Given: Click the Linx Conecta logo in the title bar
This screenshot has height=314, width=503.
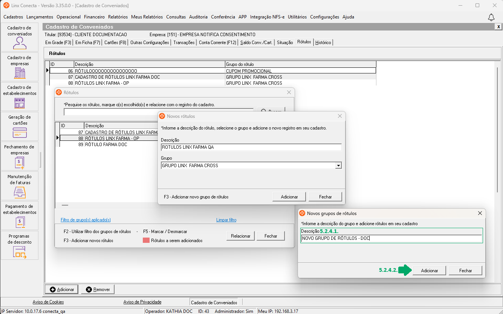Looking at the screenshot, I should pyautogui.click(x=6, y=6).
